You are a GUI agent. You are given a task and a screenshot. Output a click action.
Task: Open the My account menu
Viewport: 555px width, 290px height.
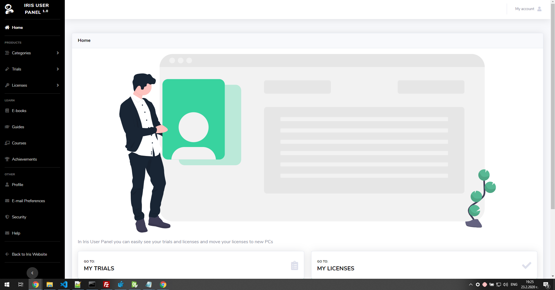point(528,9)
